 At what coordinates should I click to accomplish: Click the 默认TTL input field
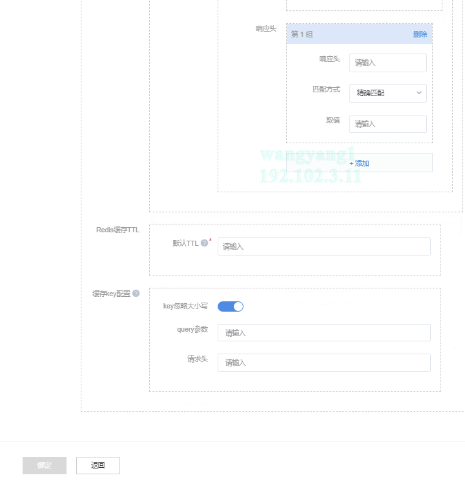pyautogui.click(x=324, y=246)
